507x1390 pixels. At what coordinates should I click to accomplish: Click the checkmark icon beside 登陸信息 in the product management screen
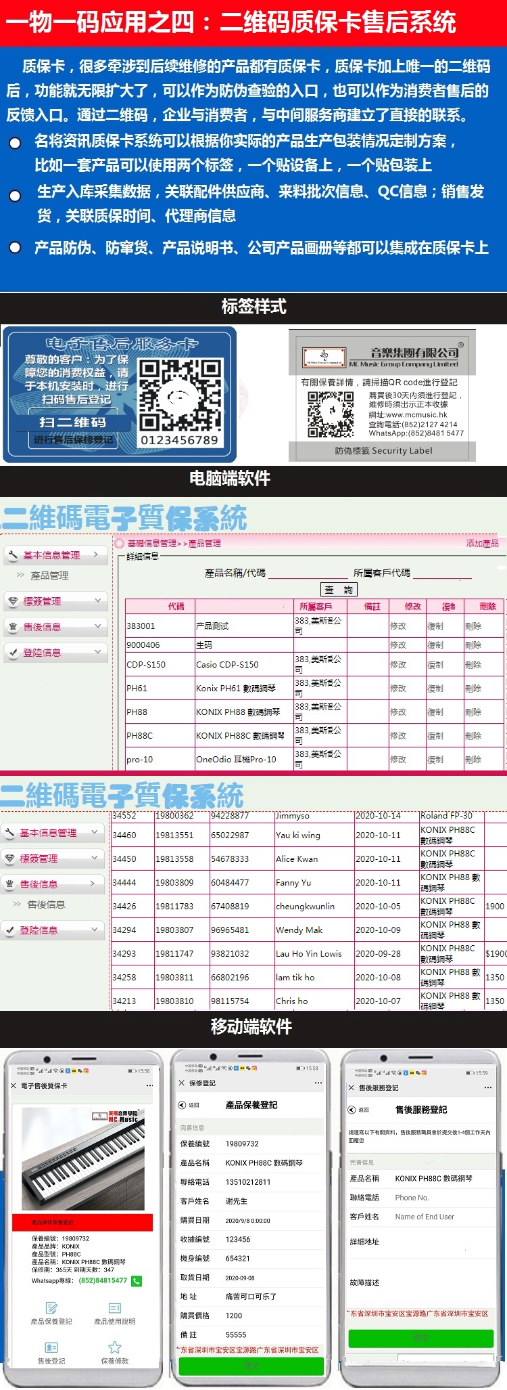click(13, 652)
